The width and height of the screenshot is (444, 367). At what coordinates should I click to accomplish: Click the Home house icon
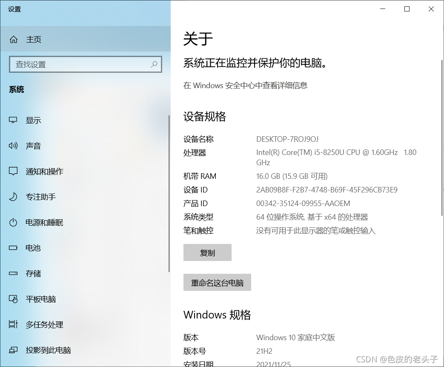14,39
